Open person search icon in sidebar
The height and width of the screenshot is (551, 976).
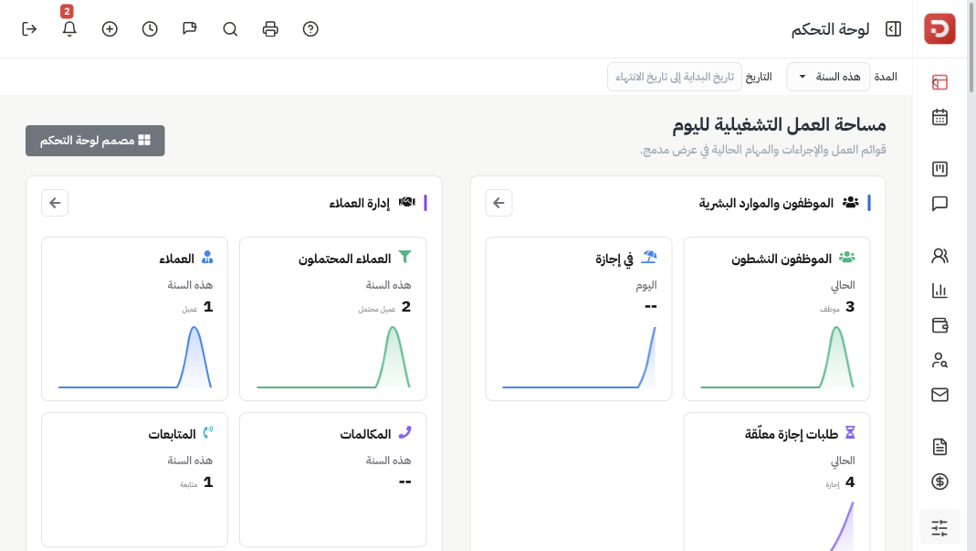click(939, 360)
